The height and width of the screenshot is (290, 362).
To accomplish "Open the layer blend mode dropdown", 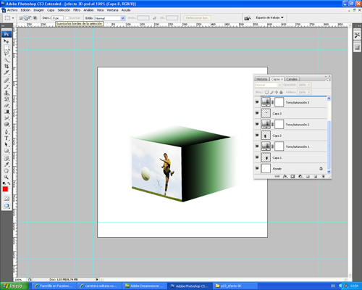I will 268,85.
